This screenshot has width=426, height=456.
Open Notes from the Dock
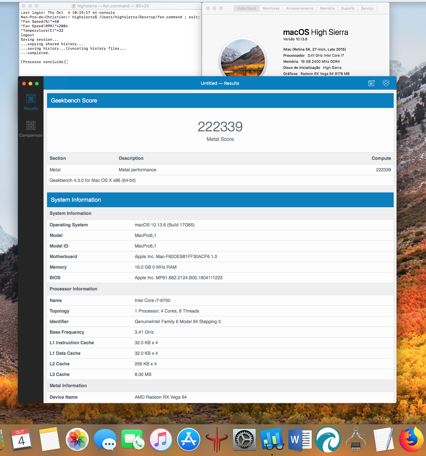(x=49, y=439)
